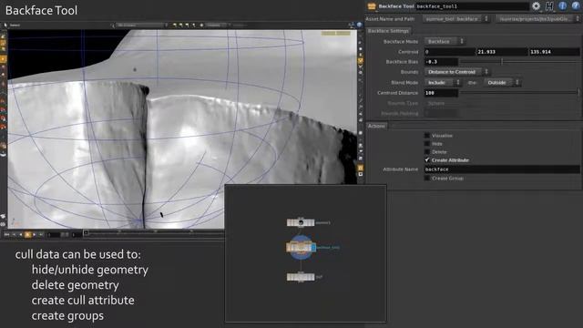Viewport: 583px width, 328px height.
Task: Enable the Visualize checkbox
Action: pyautogui.click(x=427, y=136)
